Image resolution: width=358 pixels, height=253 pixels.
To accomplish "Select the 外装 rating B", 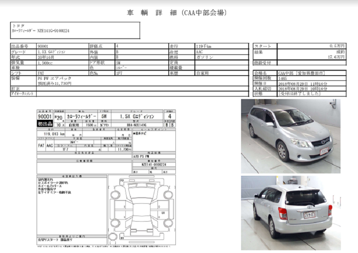I will [117, 52].
